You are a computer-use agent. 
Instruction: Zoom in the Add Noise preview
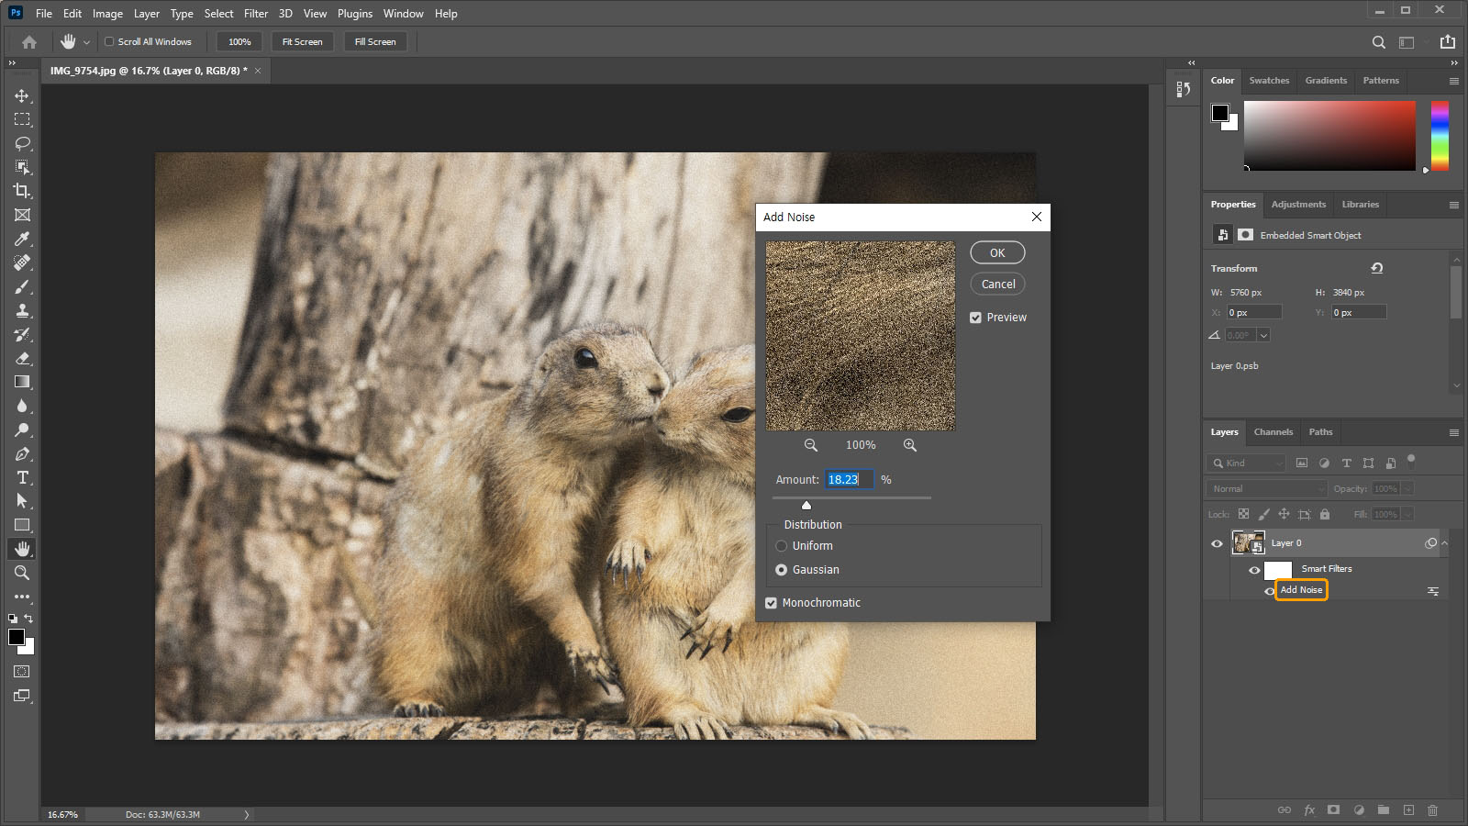pyautogui.click(x=909, y=445)
